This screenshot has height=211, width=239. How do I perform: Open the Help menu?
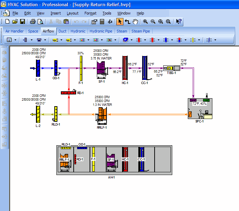tap(140, 13)
